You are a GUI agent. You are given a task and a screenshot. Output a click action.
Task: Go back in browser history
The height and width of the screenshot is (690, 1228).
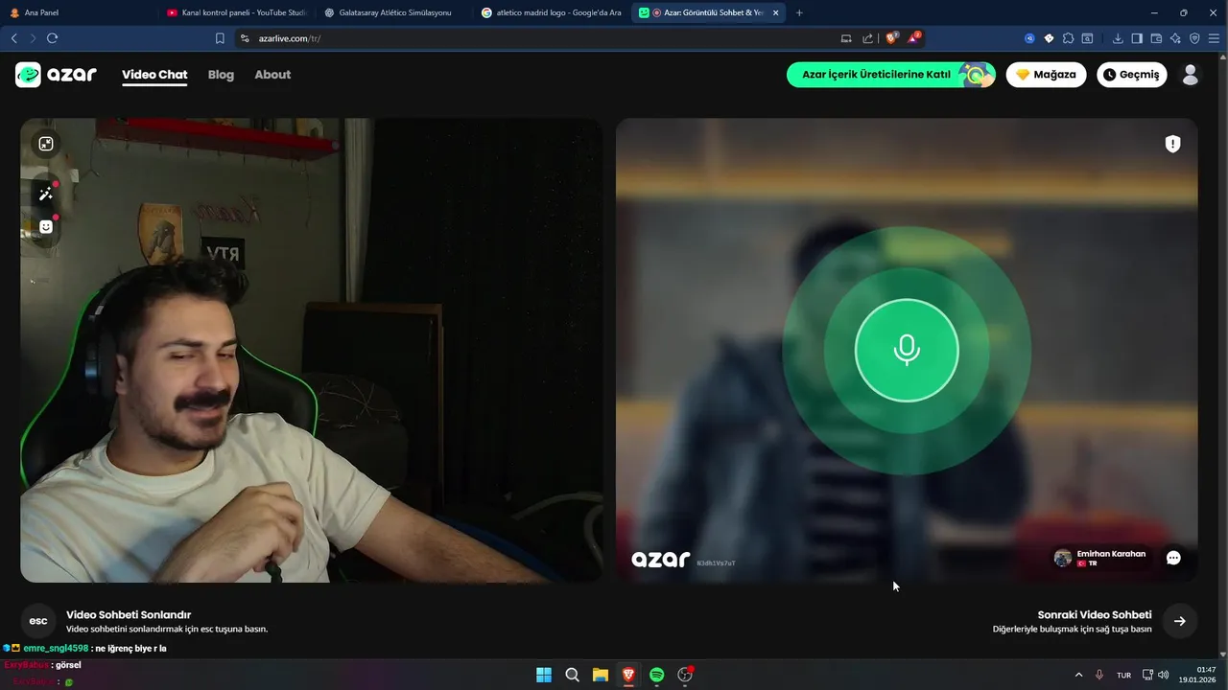[13, 38]
